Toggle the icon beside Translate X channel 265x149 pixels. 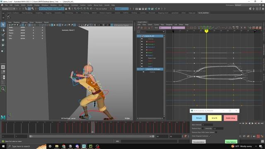142,41
